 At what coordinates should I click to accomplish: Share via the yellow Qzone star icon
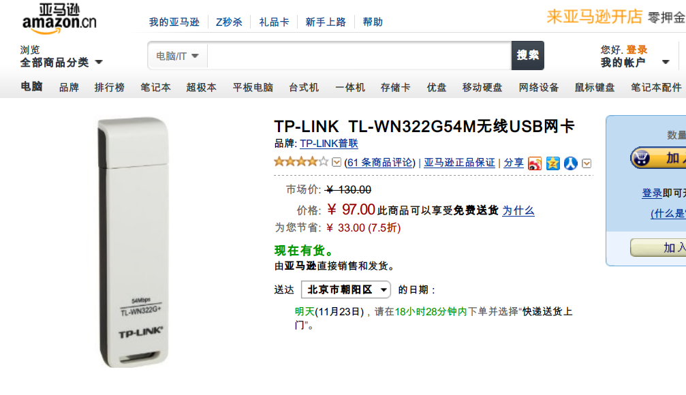click(x=552, y=163)
